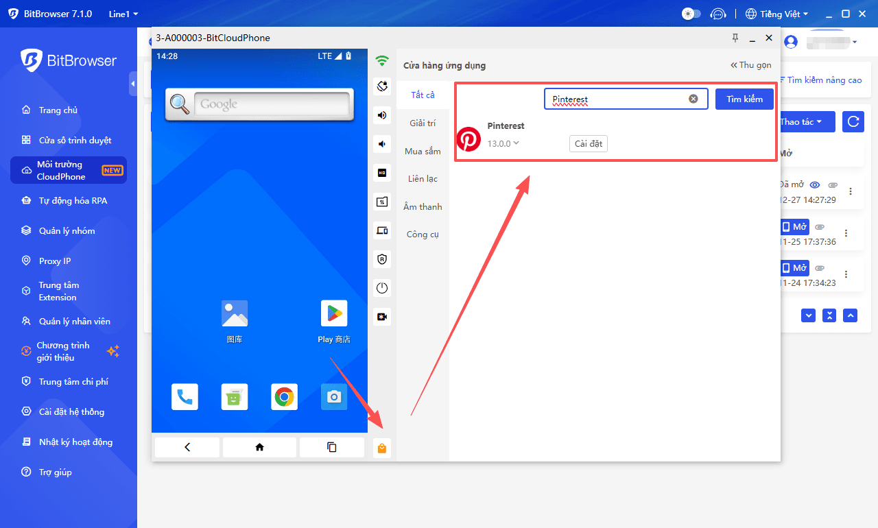878x528 pixels.
Task: Launch Chrome on the phone screen
Action: (x=284, y=397)
